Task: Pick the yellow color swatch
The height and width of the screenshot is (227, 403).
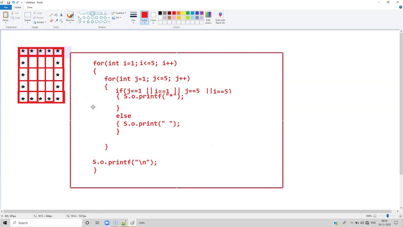Action: tap(183, 13)
